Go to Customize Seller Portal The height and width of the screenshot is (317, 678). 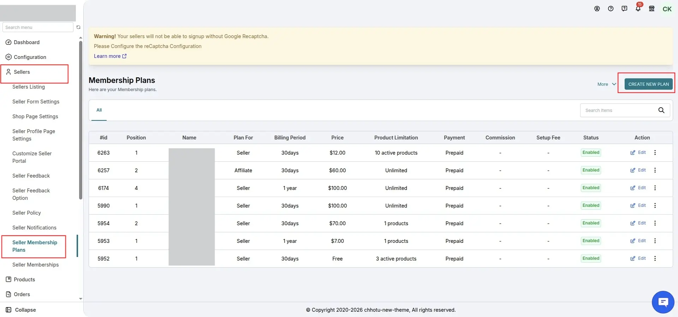point(32,157)
